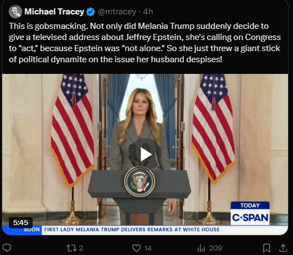Bookmark this tweet
The width and height of the screenshot is (293, 255).
[266, 248]
